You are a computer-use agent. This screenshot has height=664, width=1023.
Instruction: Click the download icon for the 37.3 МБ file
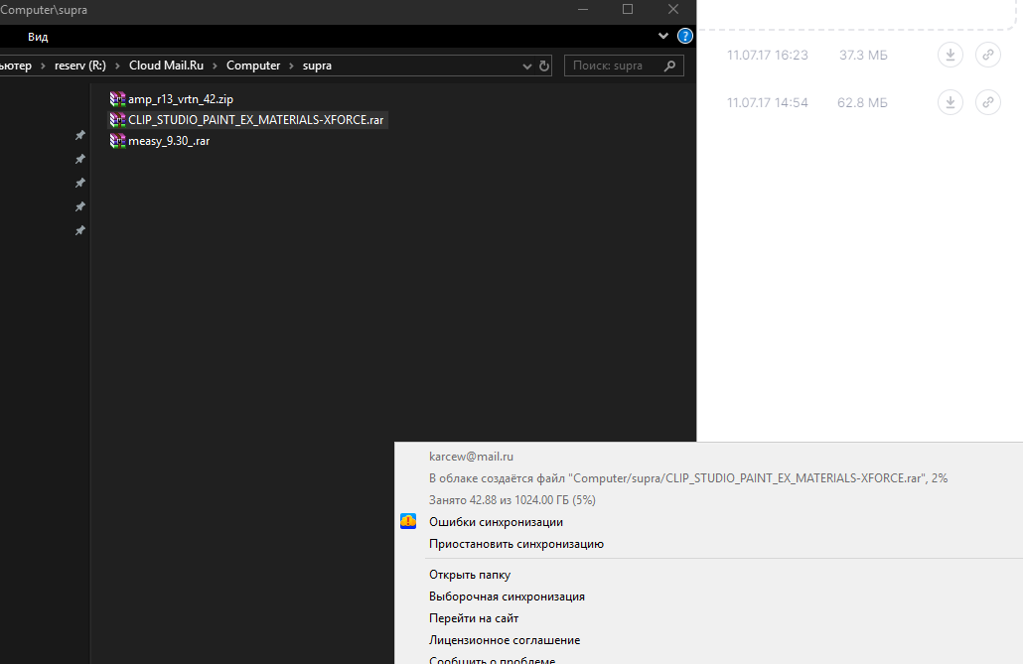pos(950,56)
